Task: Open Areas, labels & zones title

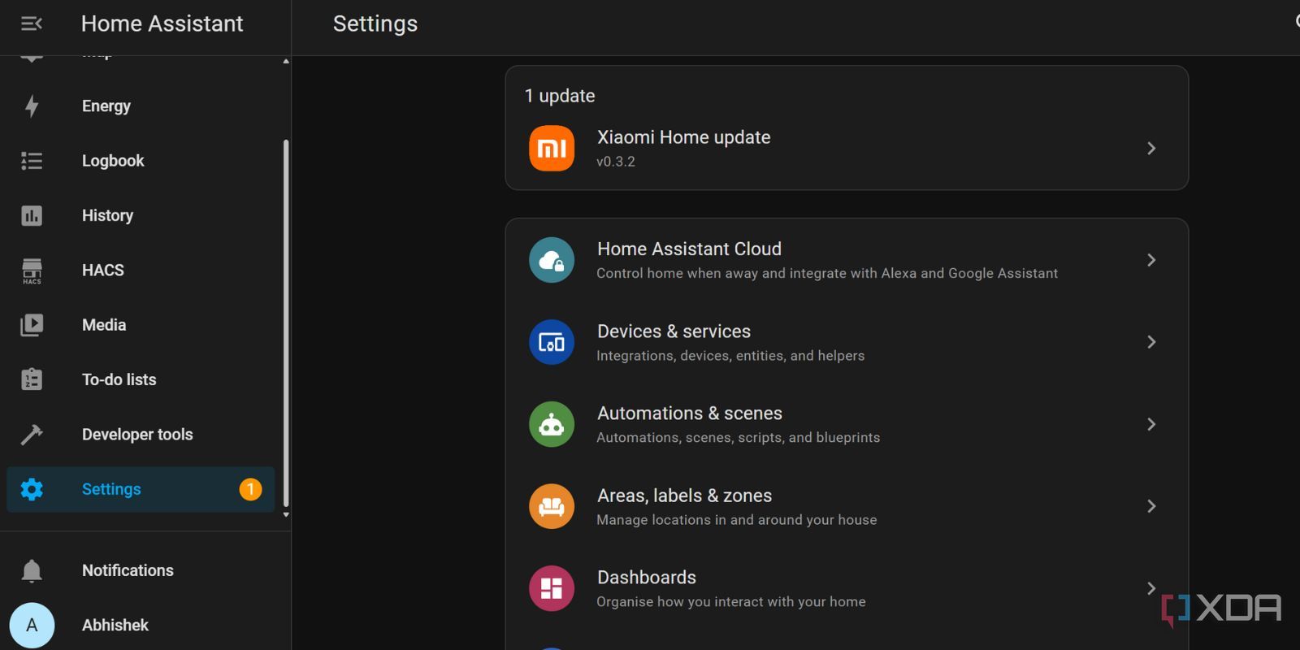Action: coord(684,496)
